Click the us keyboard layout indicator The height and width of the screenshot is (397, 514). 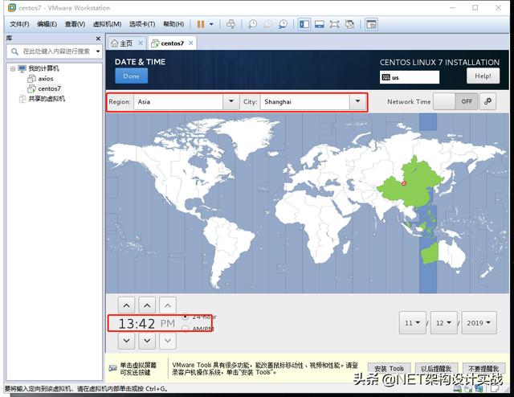(409, 77)
